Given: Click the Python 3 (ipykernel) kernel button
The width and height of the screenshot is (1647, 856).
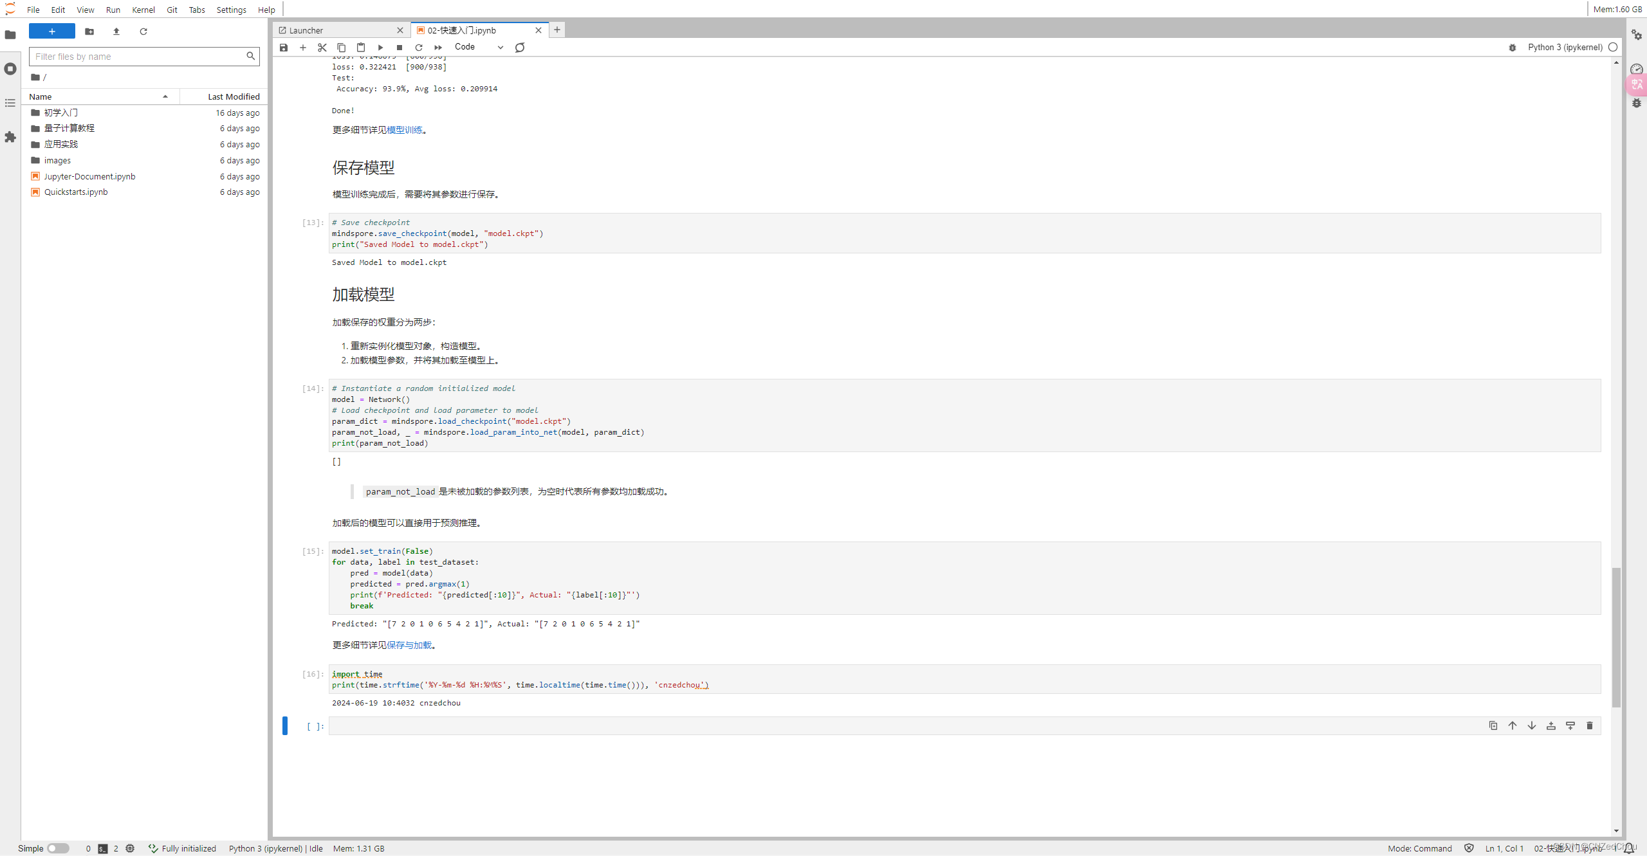Looking at the screenshot, I should pyautogui.click(x=1565, y=47).
